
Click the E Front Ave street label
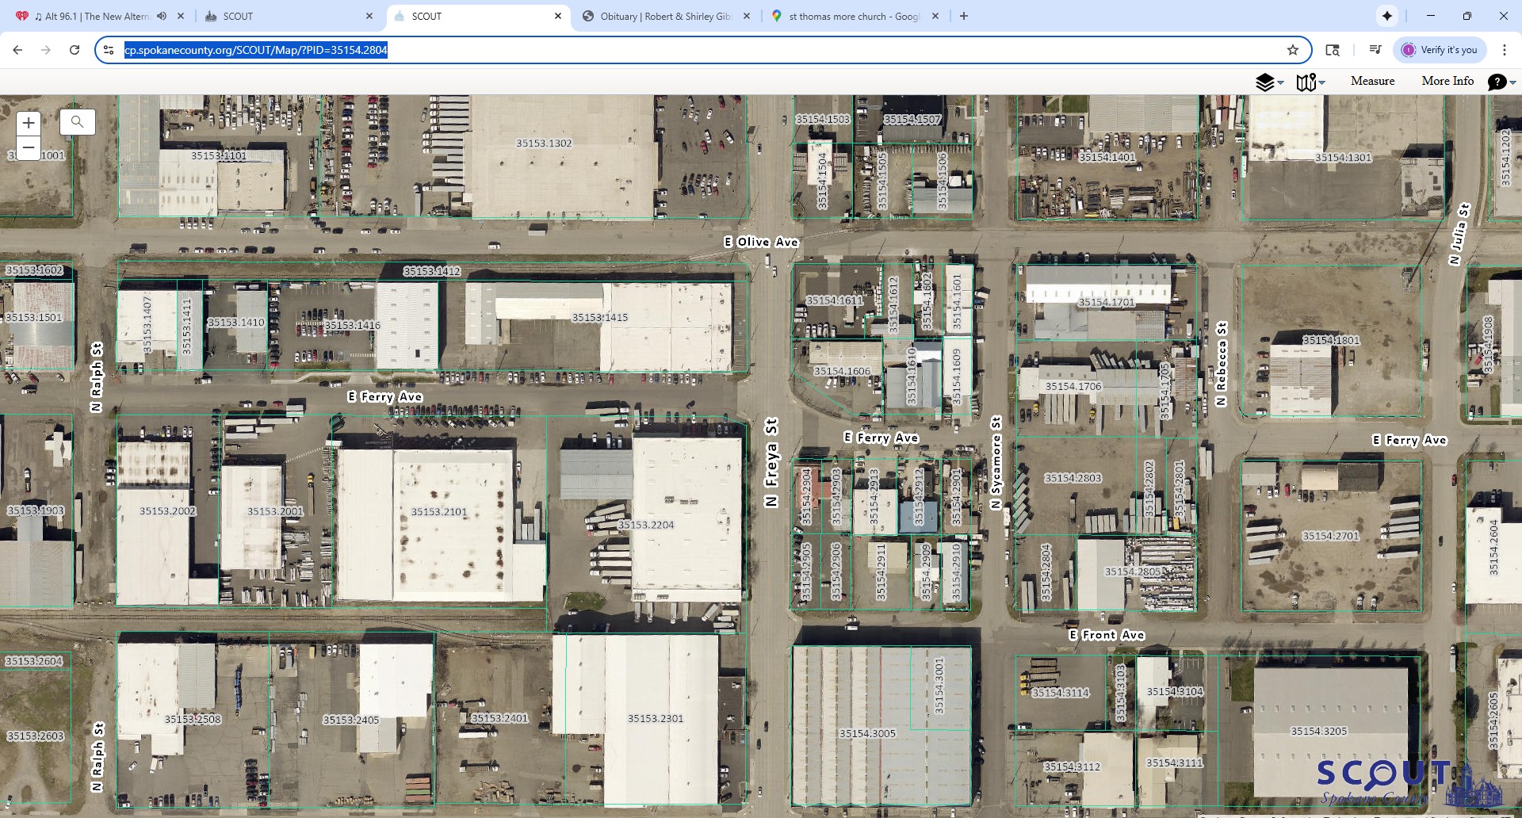coord(1107,635)
